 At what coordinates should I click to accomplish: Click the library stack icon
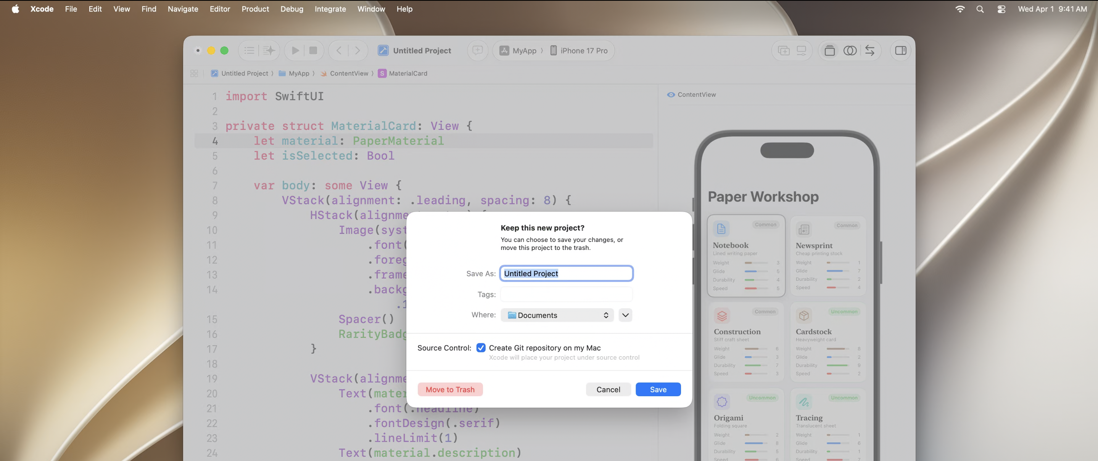pos(829,51)
